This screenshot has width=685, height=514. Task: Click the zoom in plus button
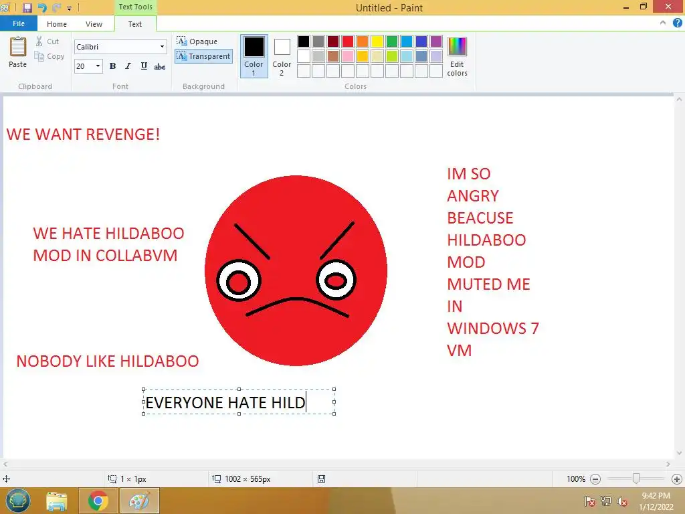click(677, 479)
